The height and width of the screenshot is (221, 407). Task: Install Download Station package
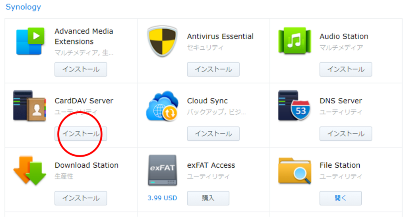coord(81,198)
